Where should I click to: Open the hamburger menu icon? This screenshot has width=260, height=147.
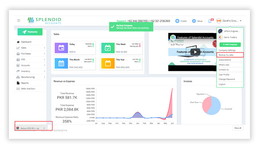tap(19, 20)
